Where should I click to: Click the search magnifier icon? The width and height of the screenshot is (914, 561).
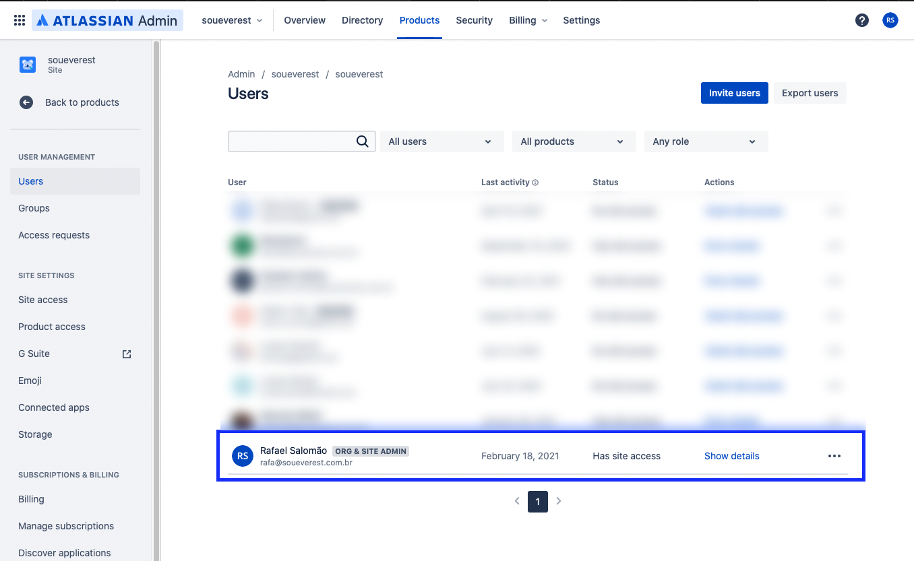362,141
